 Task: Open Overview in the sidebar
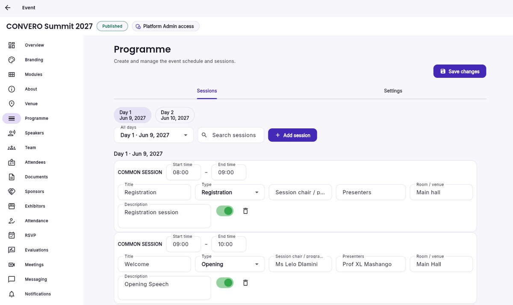pos(34,45)
